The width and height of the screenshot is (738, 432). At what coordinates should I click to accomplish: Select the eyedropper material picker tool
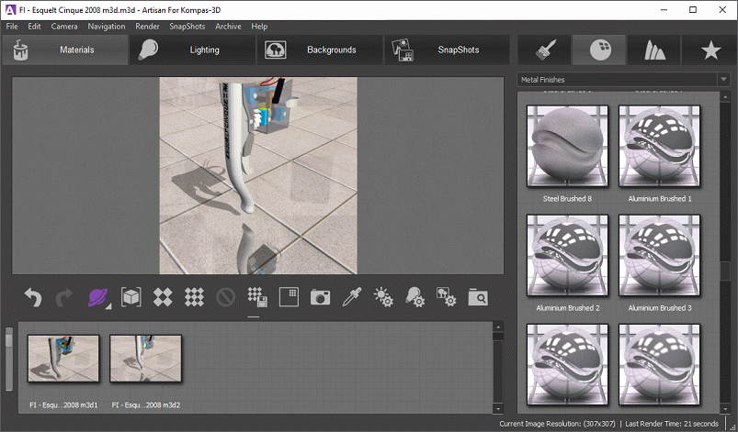[351, 297]
